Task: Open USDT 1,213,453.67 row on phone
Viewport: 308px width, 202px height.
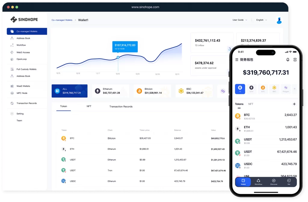Action: click(266, 141)
